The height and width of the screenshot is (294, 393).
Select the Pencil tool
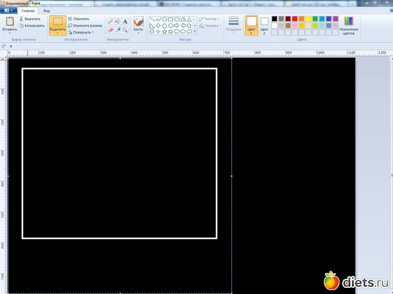coord(111,21)
